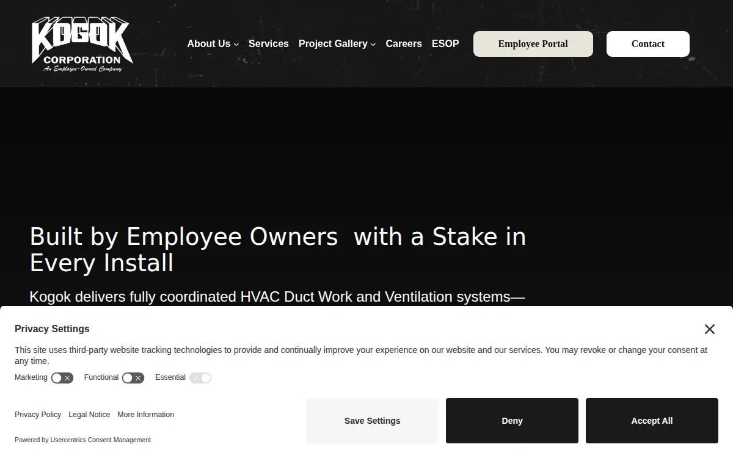Image resolution: width=733 pixels, height=458 pixels.
Task: Open the Privacy Policy link
Action: pos(38,415)
